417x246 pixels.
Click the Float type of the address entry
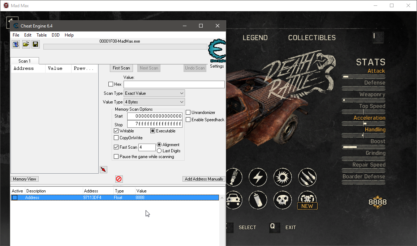(x=118, y=198)
